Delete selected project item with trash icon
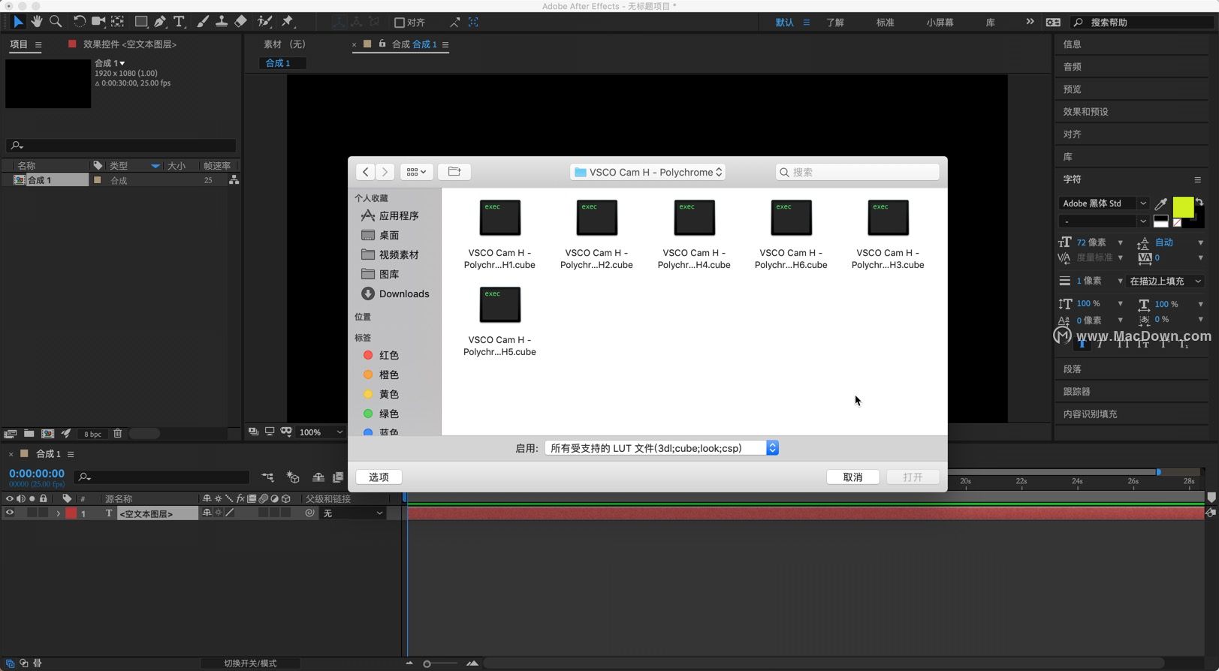 pyautogui.click(x=118, y=433)
